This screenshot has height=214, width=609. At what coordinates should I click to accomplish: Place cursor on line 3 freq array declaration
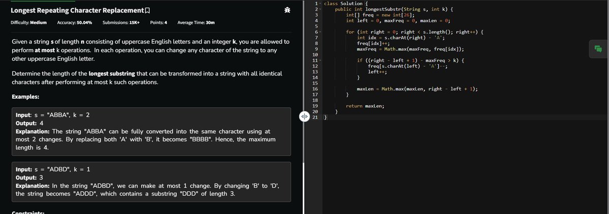pyautogui.click(x=380, y=15)
